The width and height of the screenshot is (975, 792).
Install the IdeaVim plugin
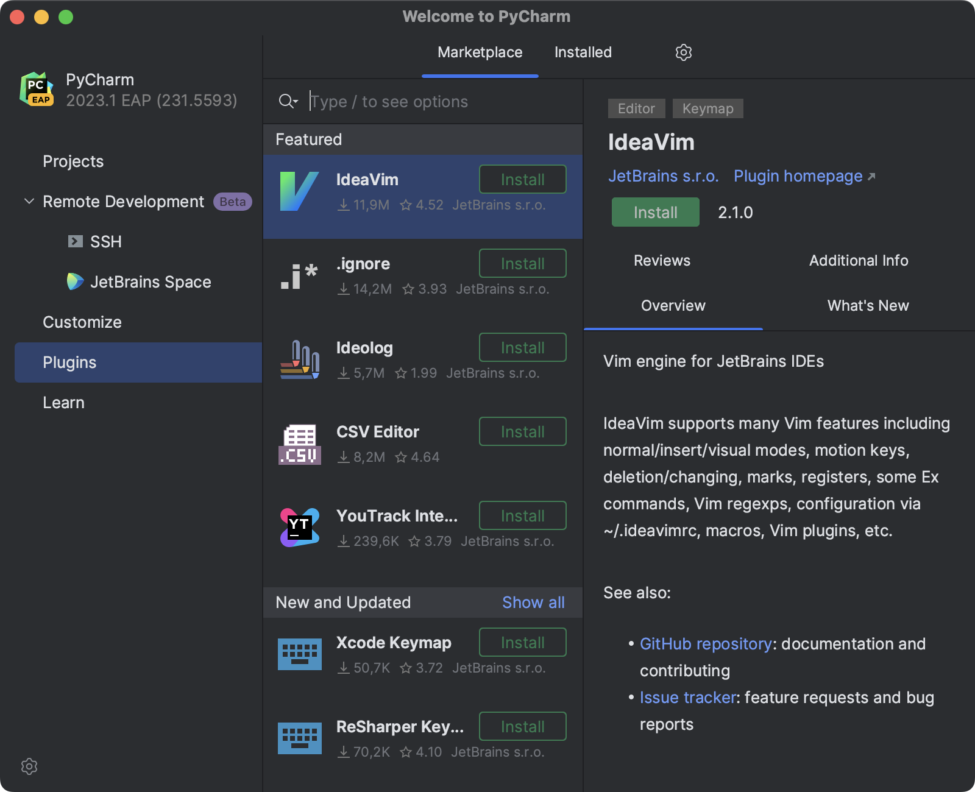[654, 212]
